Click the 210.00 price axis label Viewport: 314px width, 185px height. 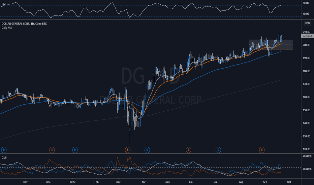(x=306, y=32)
